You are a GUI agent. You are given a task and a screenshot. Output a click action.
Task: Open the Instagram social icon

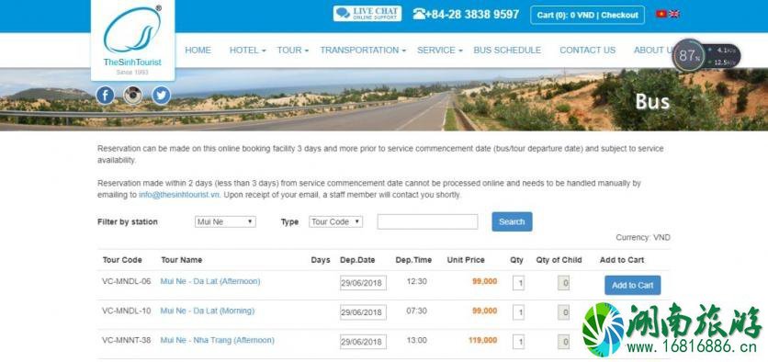pyautogui.click(x=132, y=95)
